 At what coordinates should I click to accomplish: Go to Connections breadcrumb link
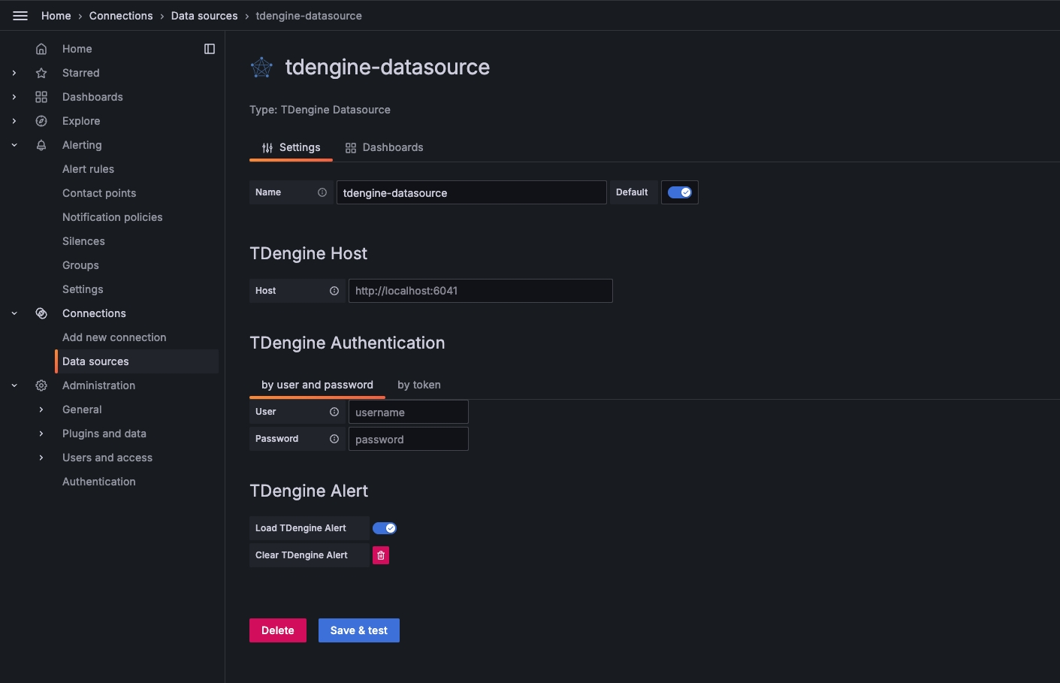121,16
